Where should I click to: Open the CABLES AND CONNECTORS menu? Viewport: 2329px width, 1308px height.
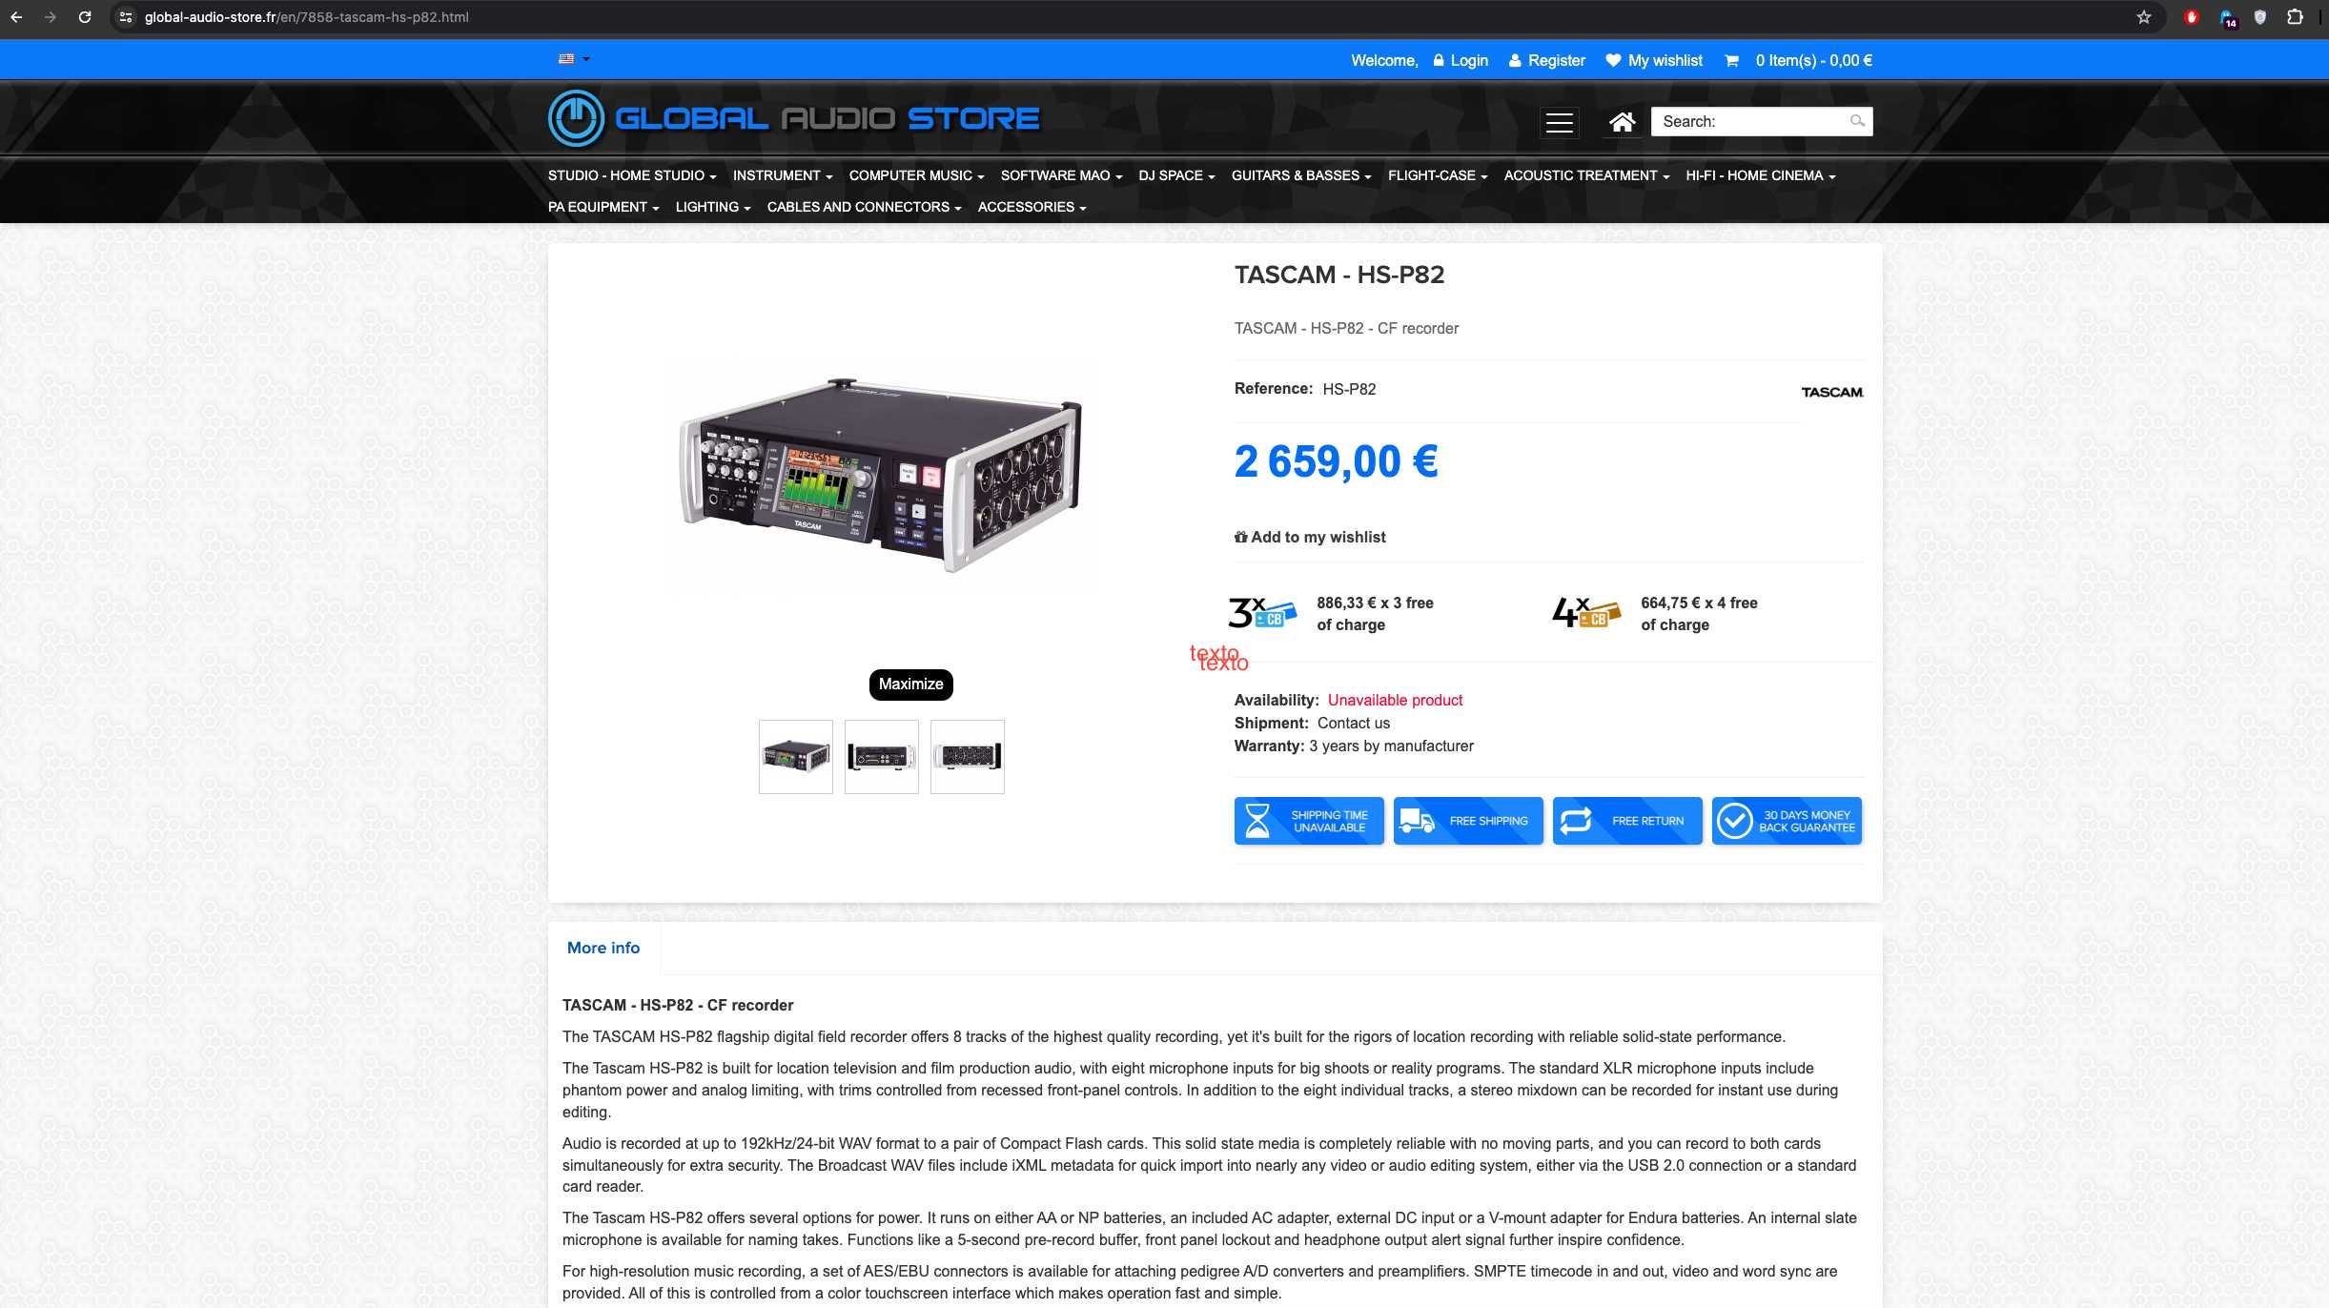(x=864, y=207)
